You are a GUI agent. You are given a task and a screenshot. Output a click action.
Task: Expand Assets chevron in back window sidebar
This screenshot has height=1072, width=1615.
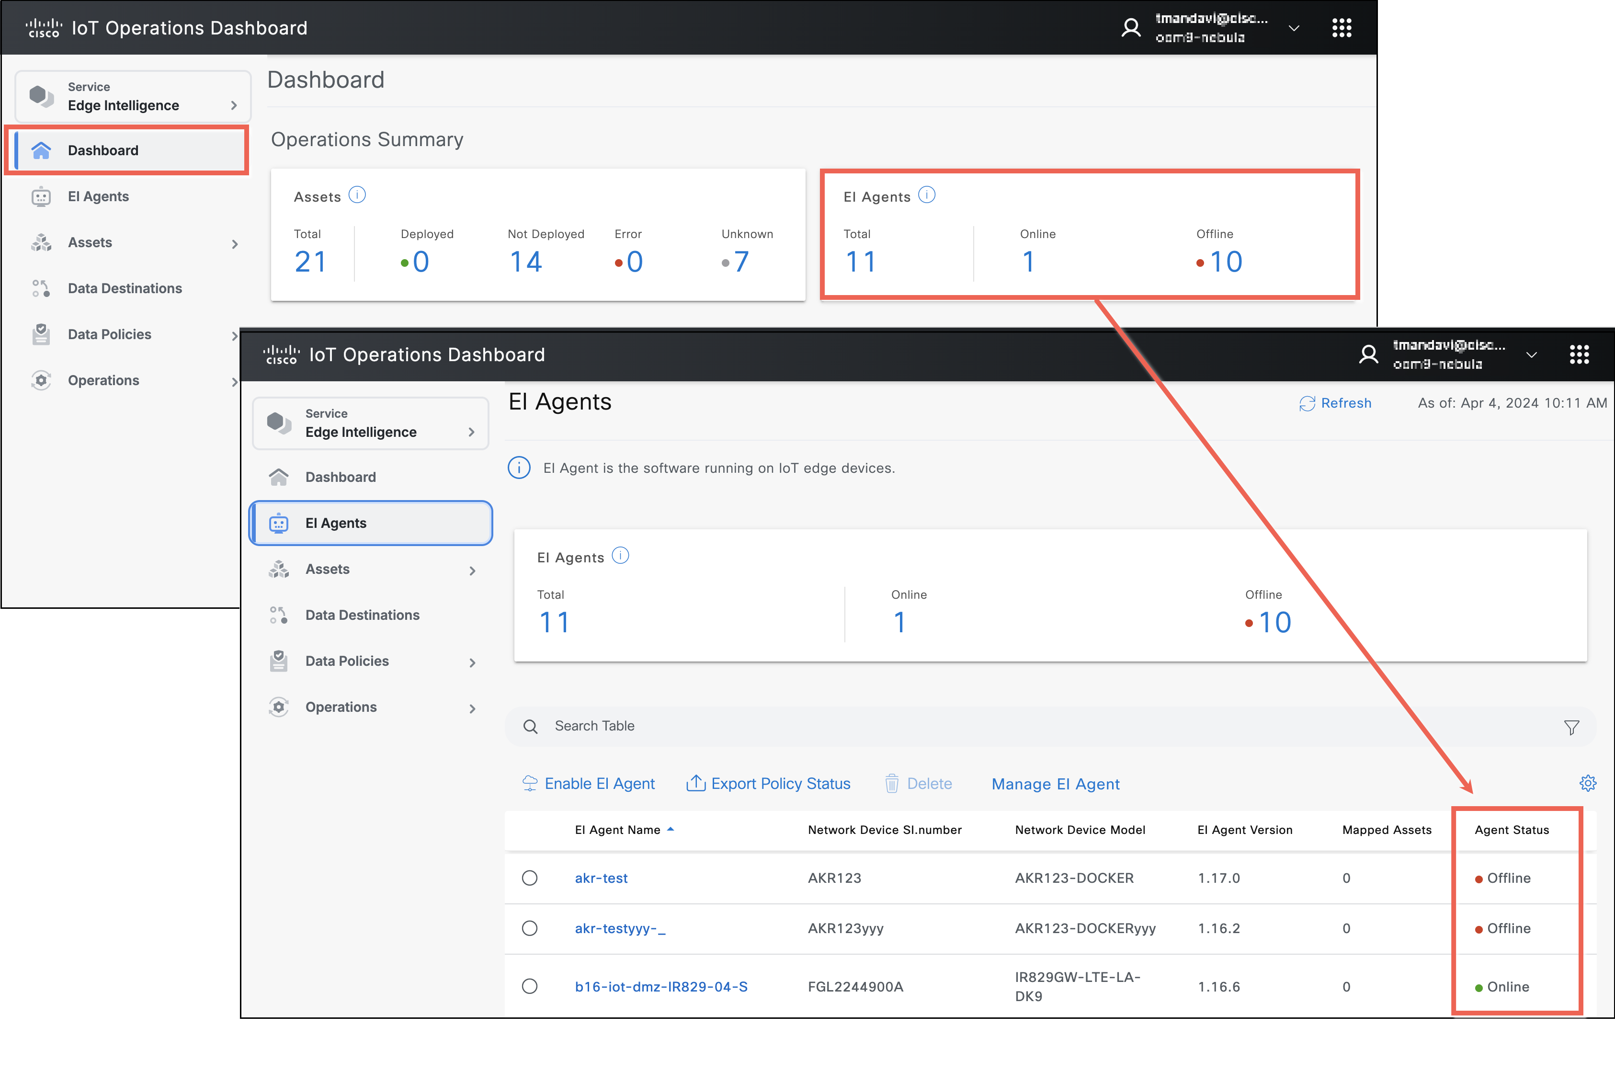click(234, 244)
